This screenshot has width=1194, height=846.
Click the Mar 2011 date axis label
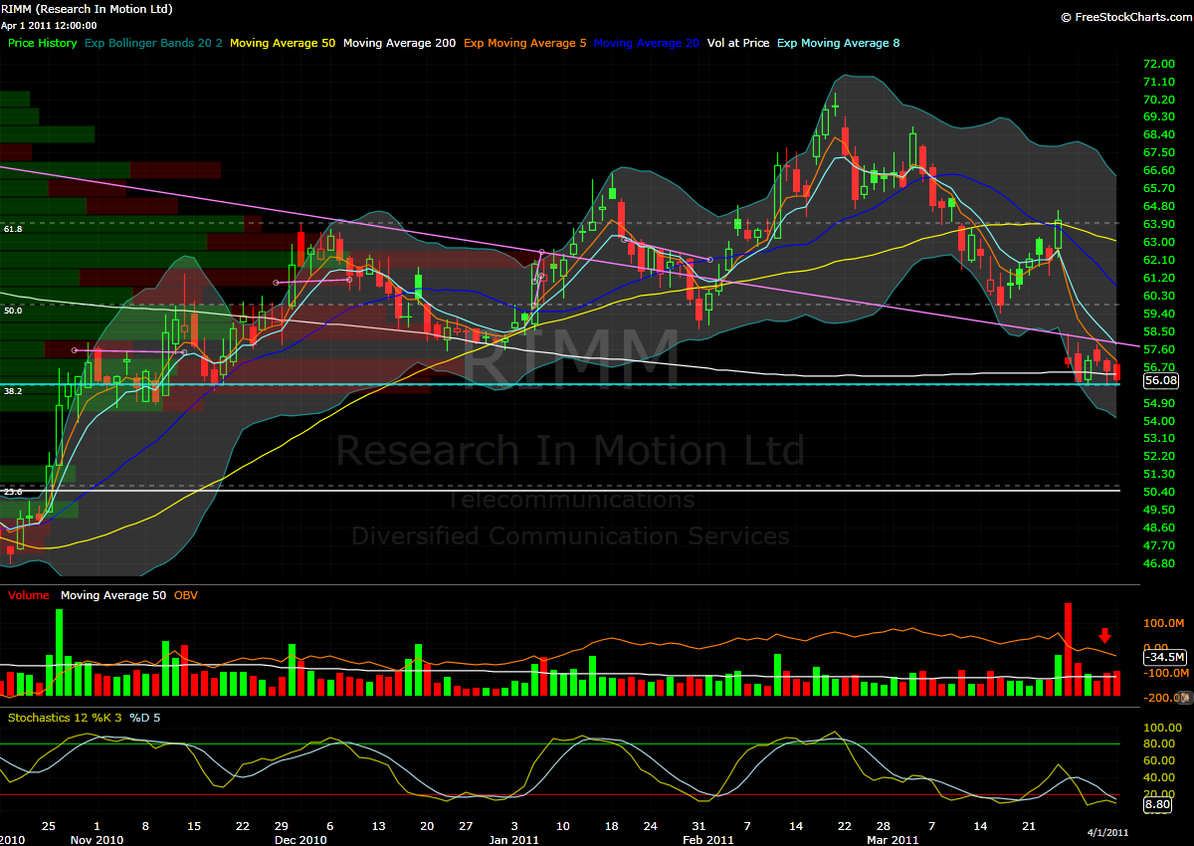(x=893, y=840)
